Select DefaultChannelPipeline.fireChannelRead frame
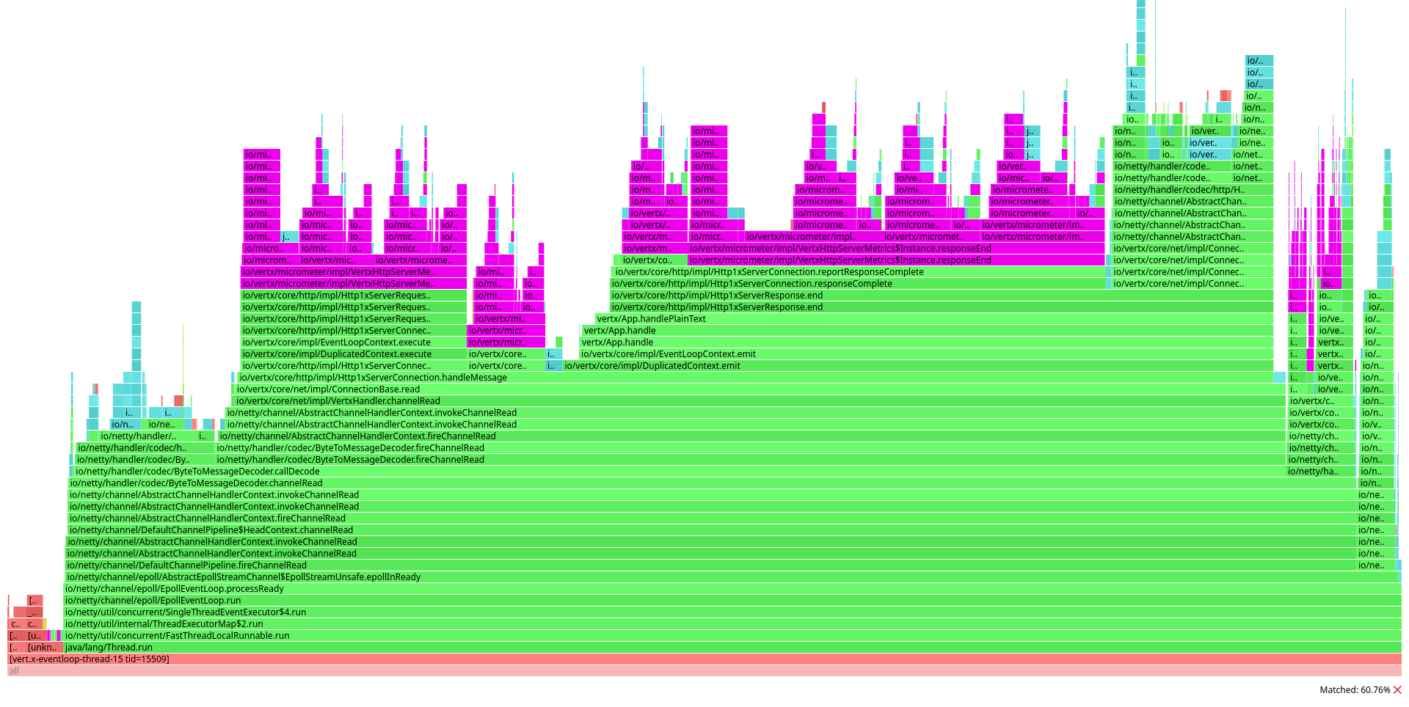Screen dimensions: 1409x707 pyautogui.click(x=710, y=565)
